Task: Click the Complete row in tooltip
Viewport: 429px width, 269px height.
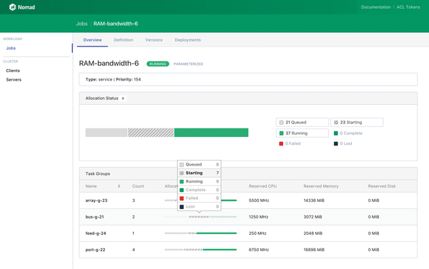Action: tap(199, 190)
